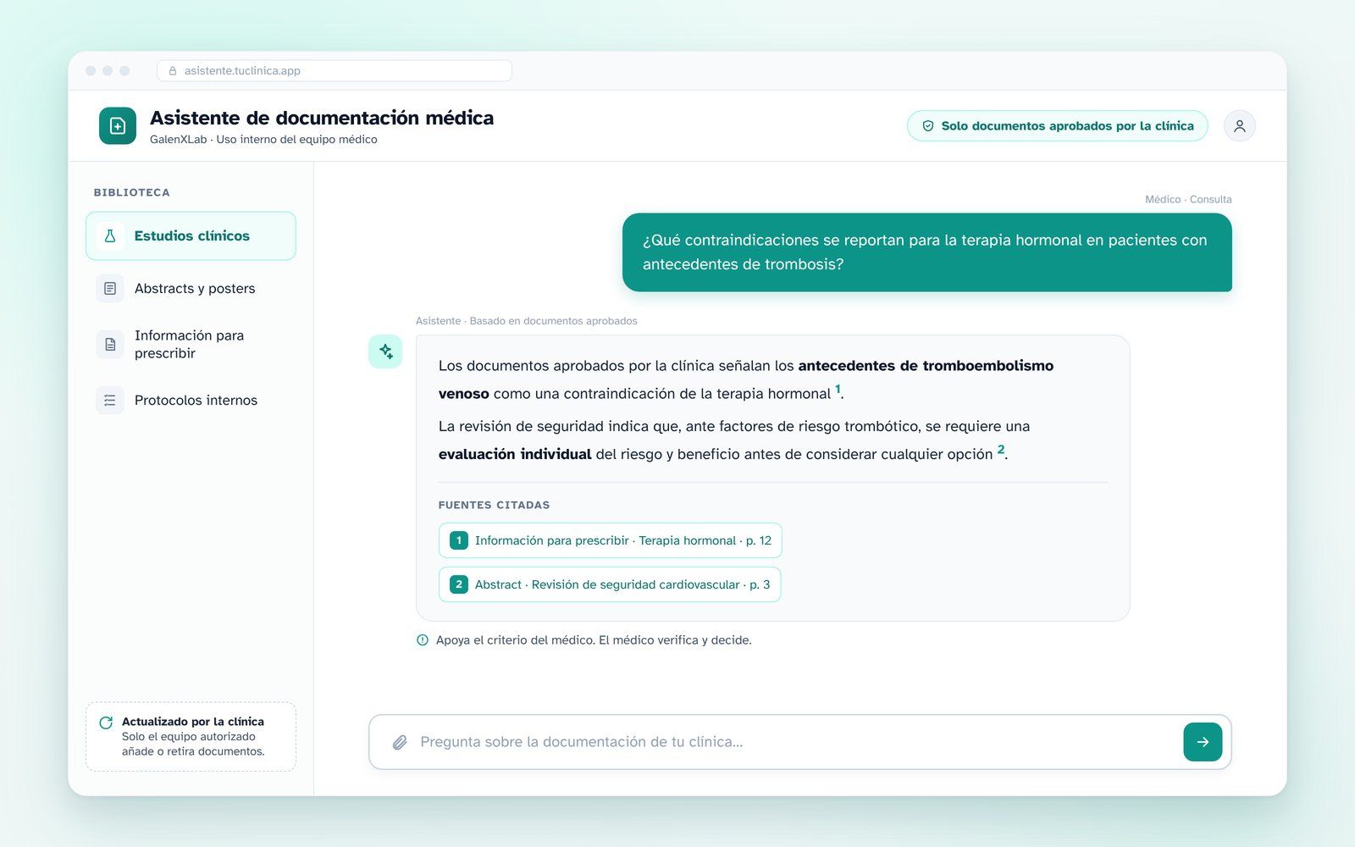Click the Actualizado por la clínica notice

tap(191, 736)
